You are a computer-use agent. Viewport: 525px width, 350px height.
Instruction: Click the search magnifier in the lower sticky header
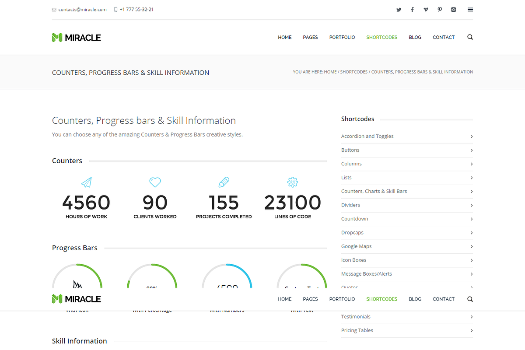[x=470, y=299]
